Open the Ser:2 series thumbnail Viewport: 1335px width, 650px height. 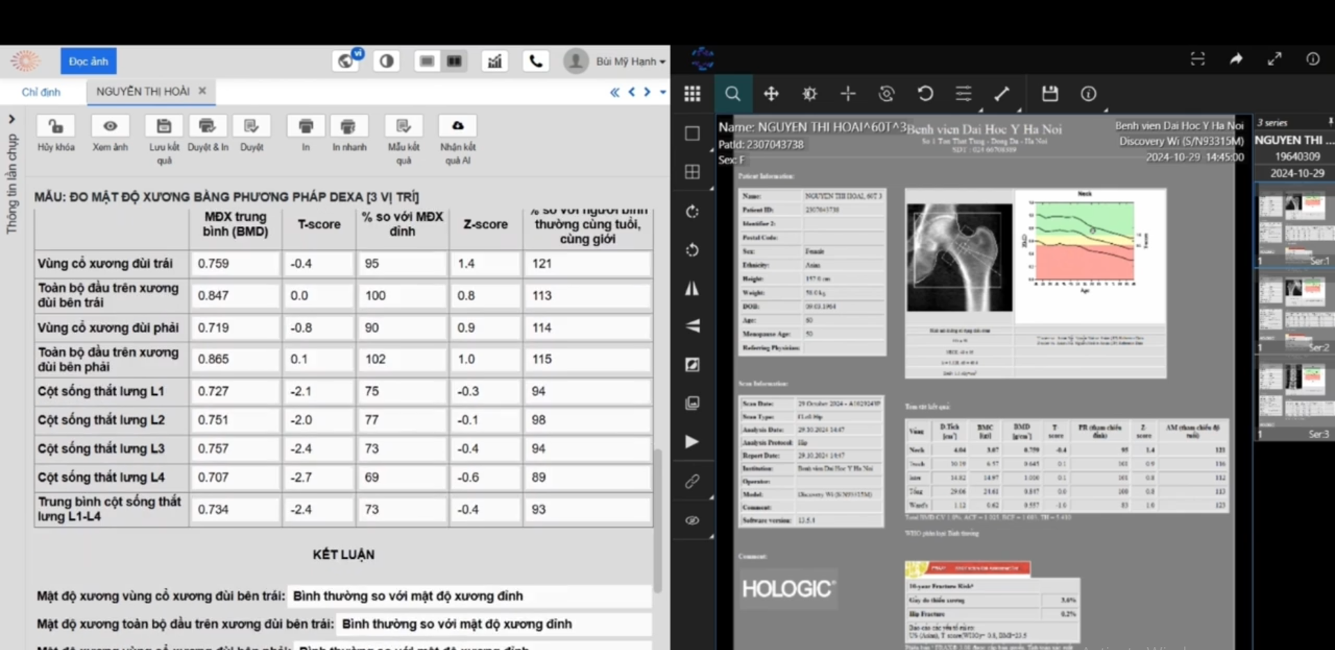tap(1294, 311)
